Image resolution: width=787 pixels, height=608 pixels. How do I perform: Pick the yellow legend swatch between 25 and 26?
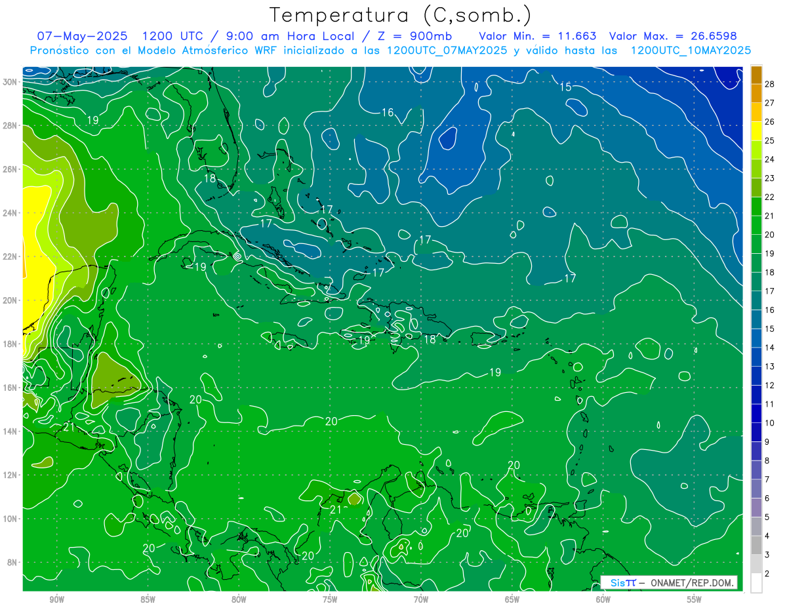tap(756, 131)
